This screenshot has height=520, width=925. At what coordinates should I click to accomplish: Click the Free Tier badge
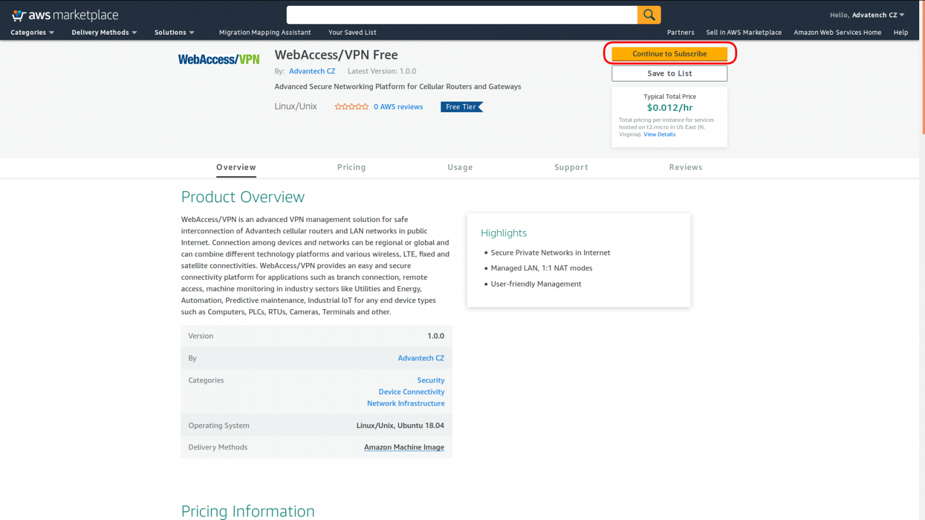point(461,107)
